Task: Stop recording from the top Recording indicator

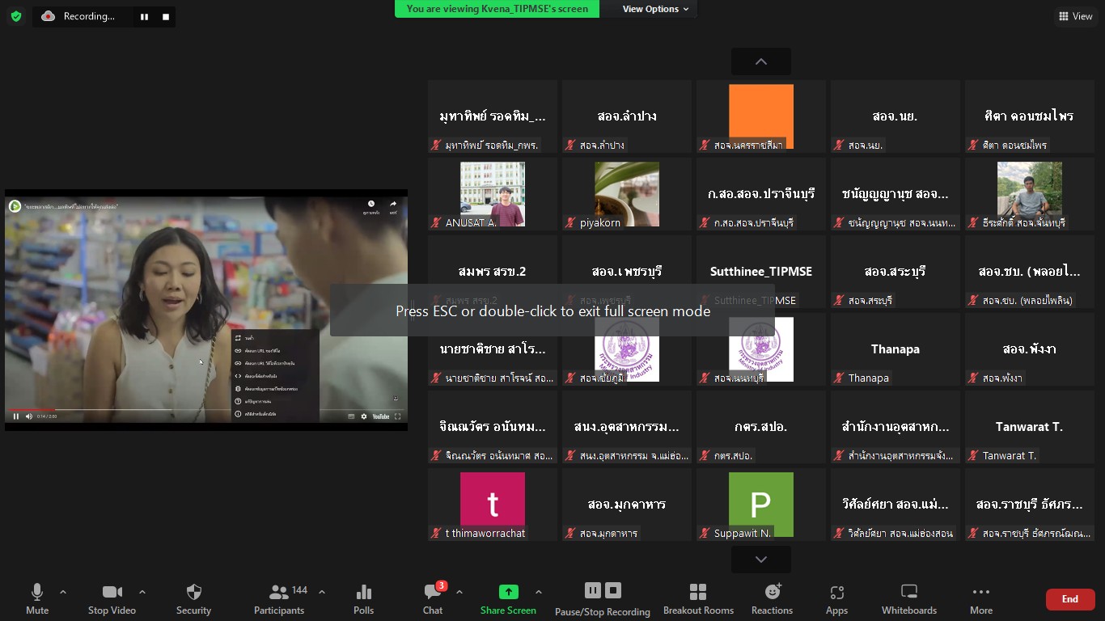Action: [x=166, y=16]
